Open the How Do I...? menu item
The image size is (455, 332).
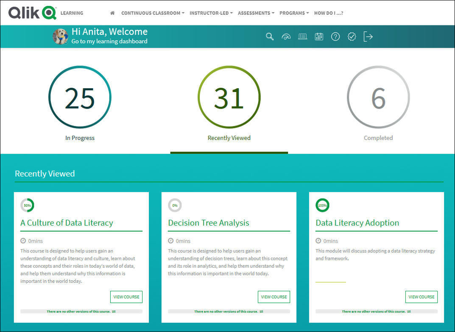click(329, 13)
